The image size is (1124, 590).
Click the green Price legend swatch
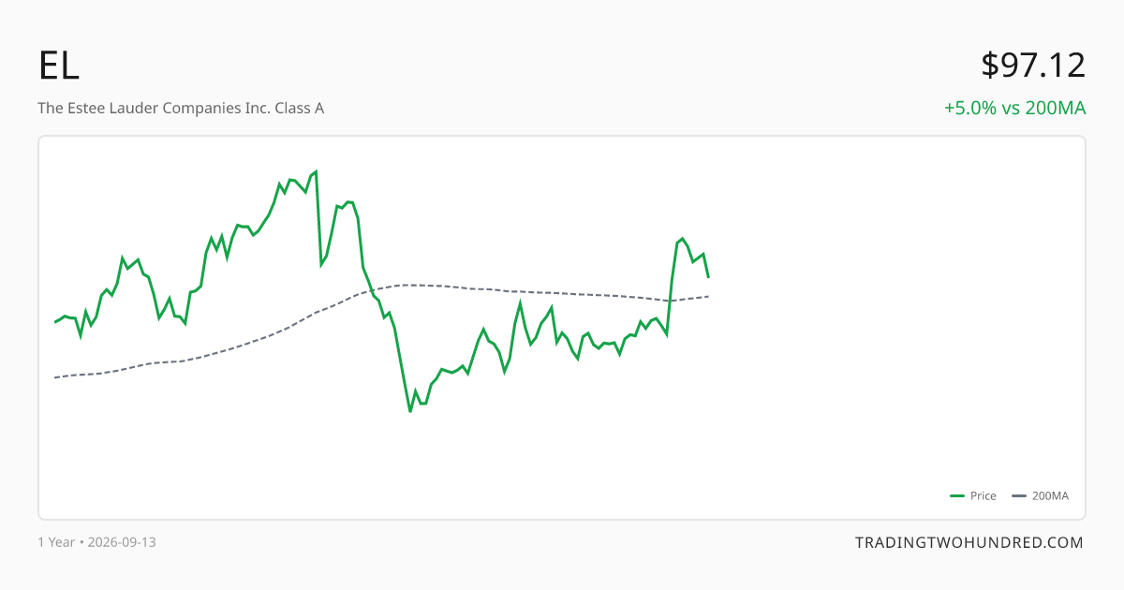click(x=957, y=496)
